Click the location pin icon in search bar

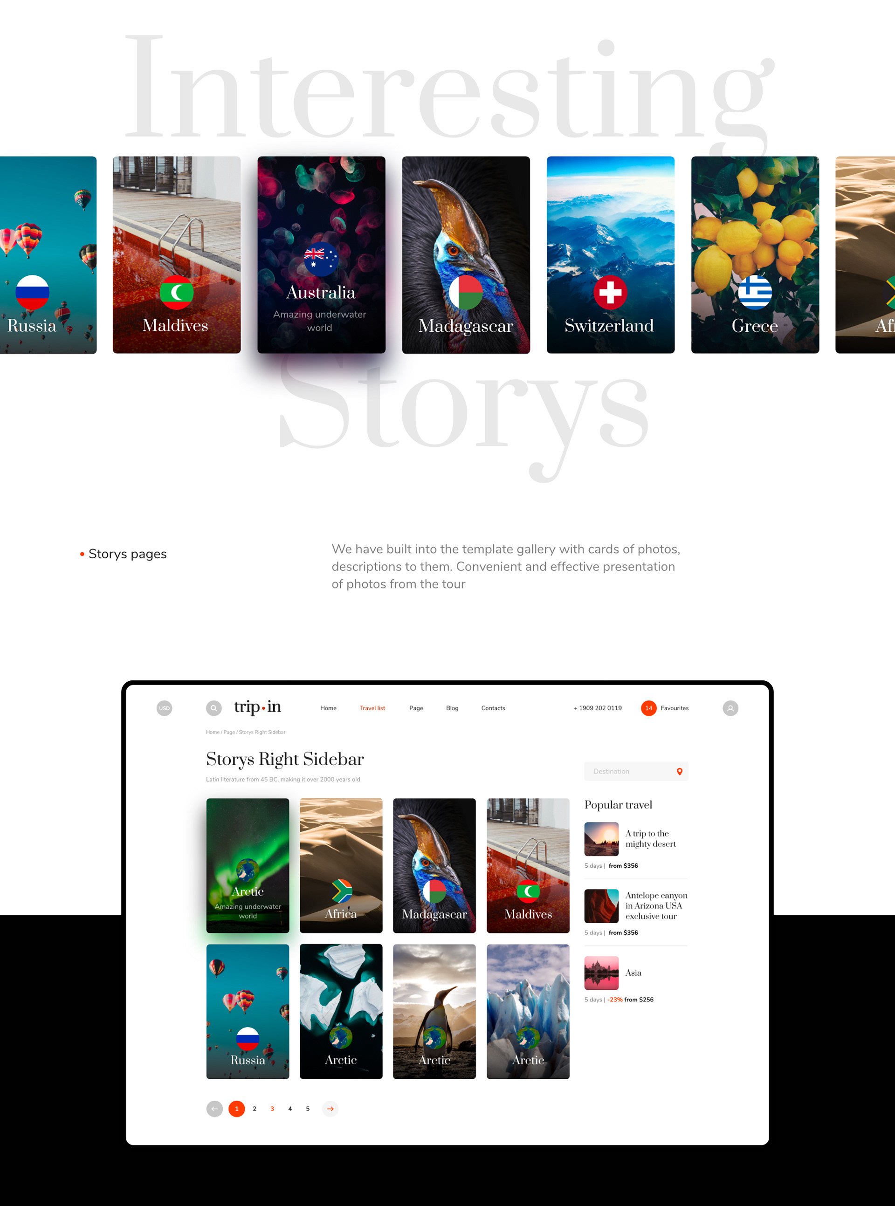(x=682, y=773)
